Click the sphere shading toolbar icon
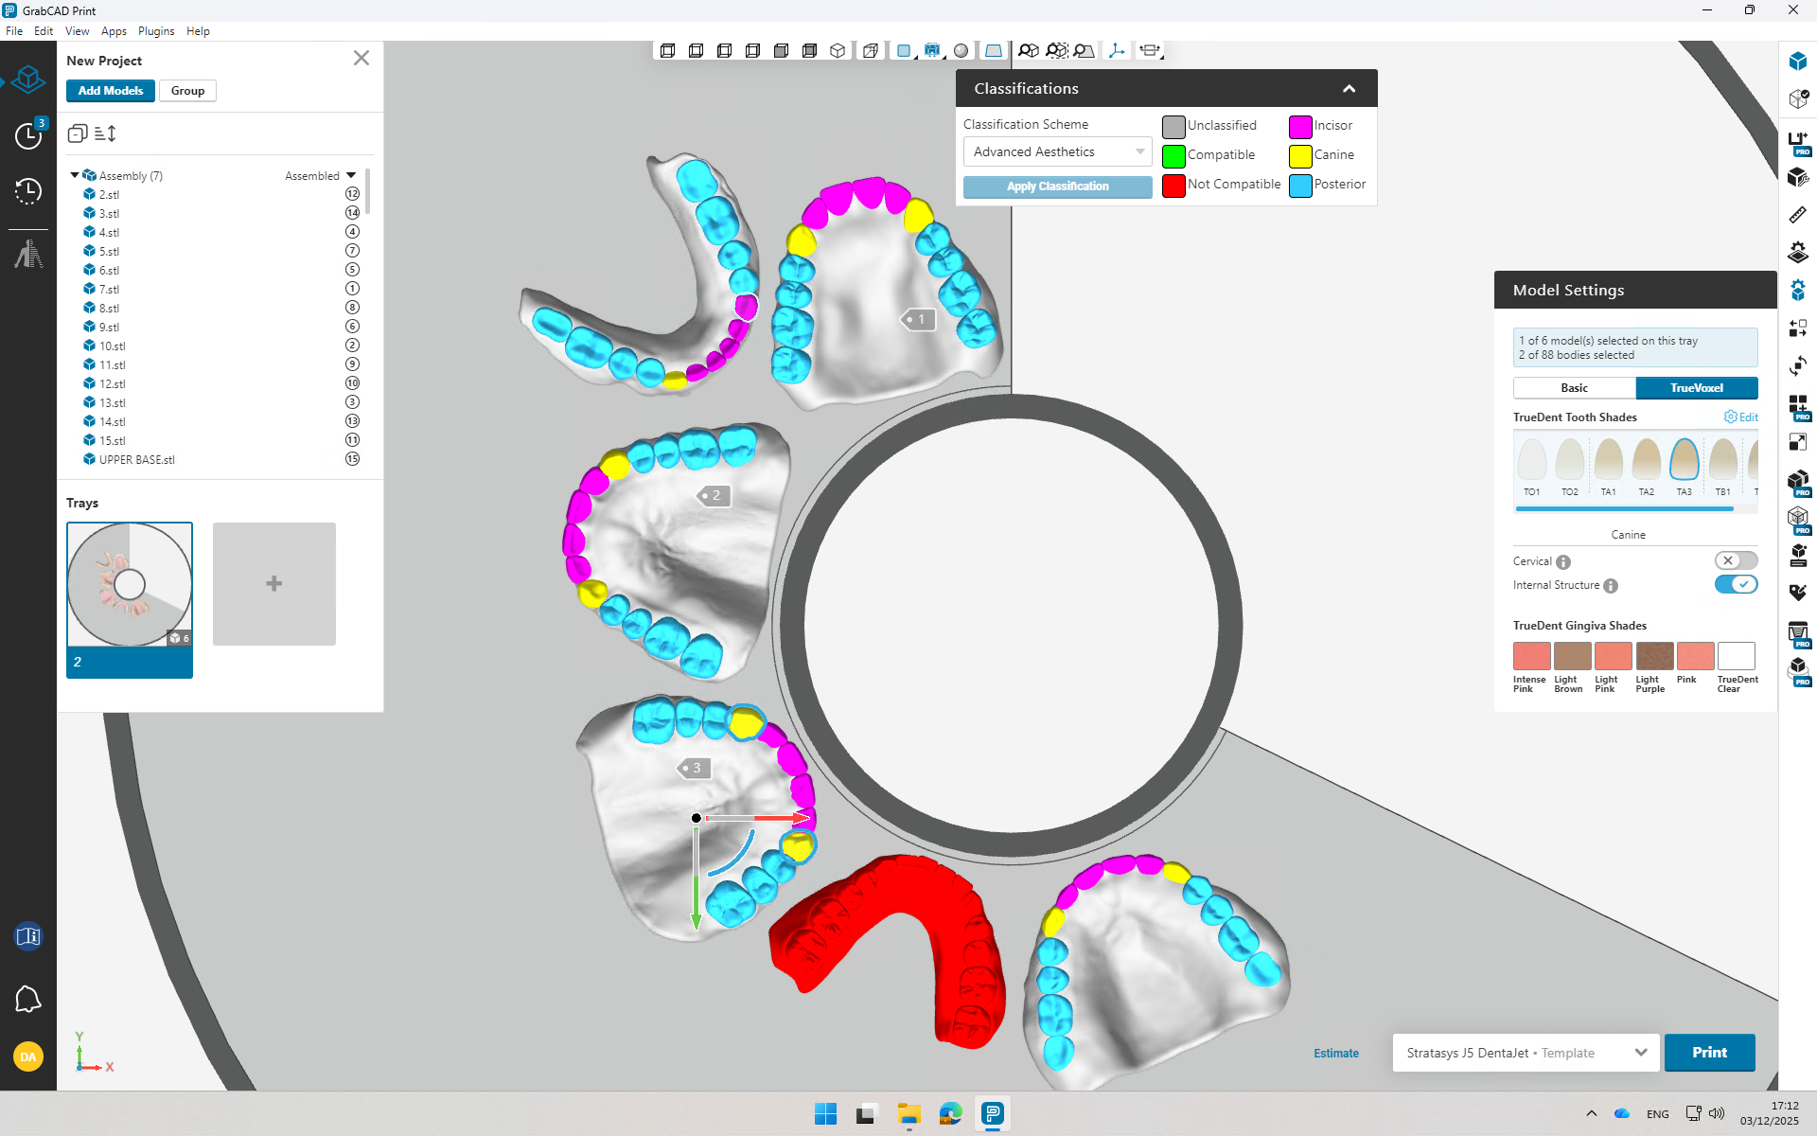The width and height of the screenshot is (1817, 1136). [961, 51]
